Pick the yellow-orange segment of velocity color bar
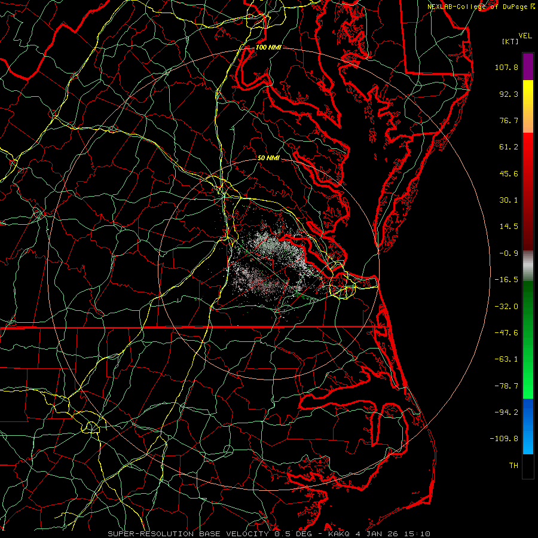 (528, 106)
